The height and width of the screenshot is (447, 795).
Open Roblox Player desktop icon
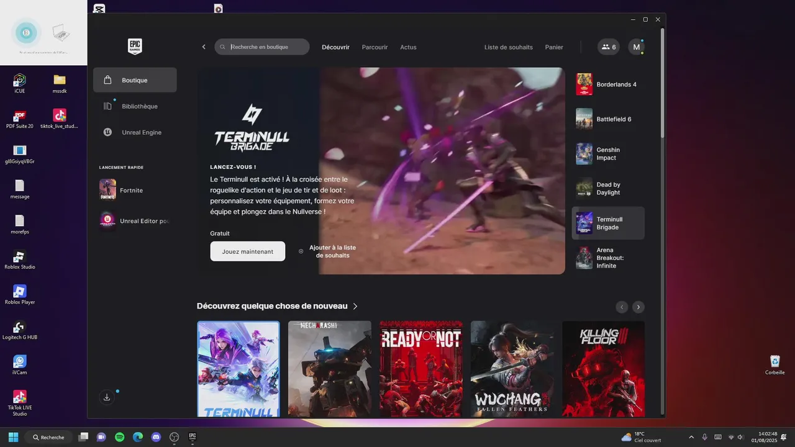click(20, 295)
